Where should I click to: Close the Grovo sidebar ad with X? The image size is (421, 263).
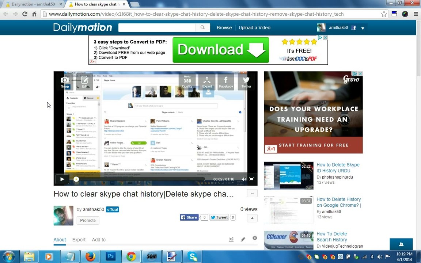360,73
